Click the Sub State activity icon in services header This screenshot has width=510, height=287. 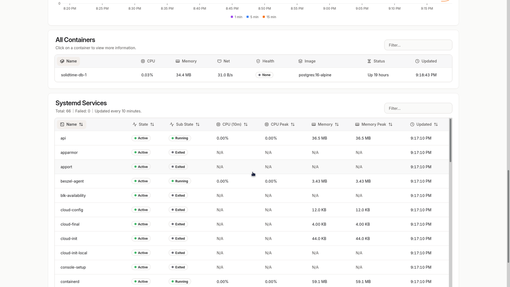[172, 124]
